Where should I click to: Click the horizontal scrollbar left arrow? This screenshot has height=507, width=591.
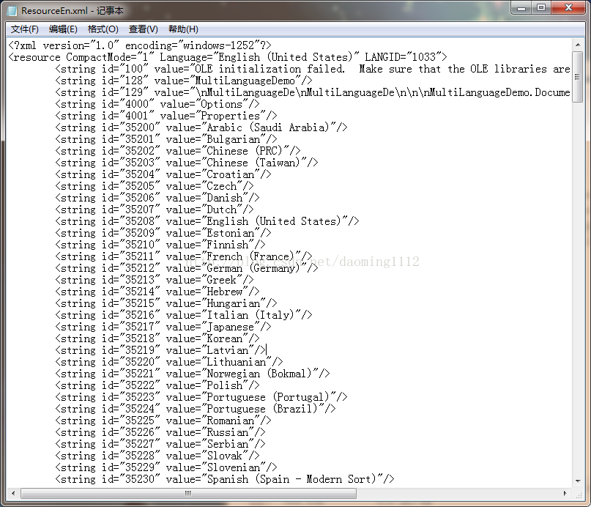[x=14, y=493]
